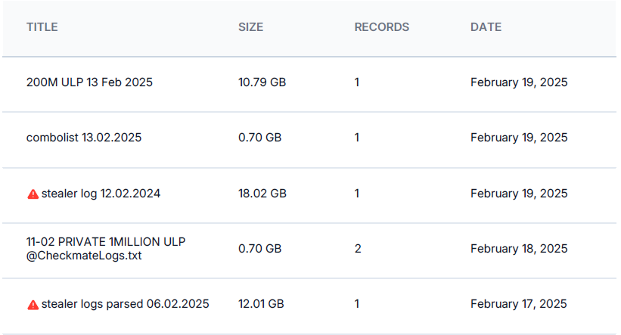Viewport: 621px width, 335px height.
Task: Select the 12.01 GB size cell
Action: (x=261, y=304)
